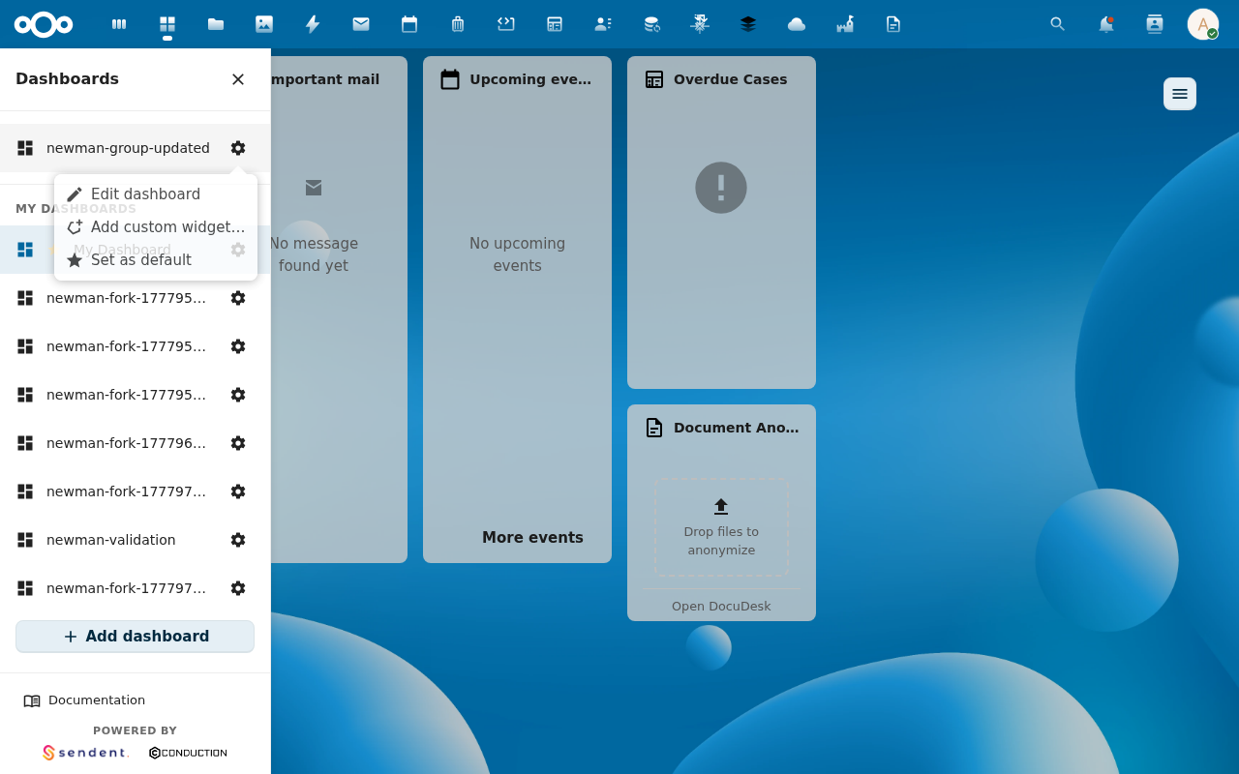
Task: Open the black stacked layers app icon
Action: pos(748,24)
